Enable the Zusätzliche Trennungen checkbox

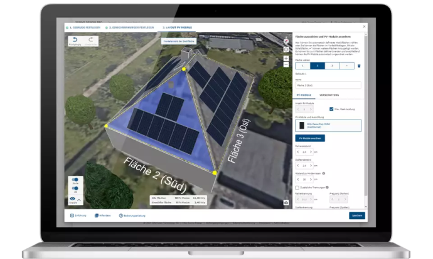[x=297, y=188]
